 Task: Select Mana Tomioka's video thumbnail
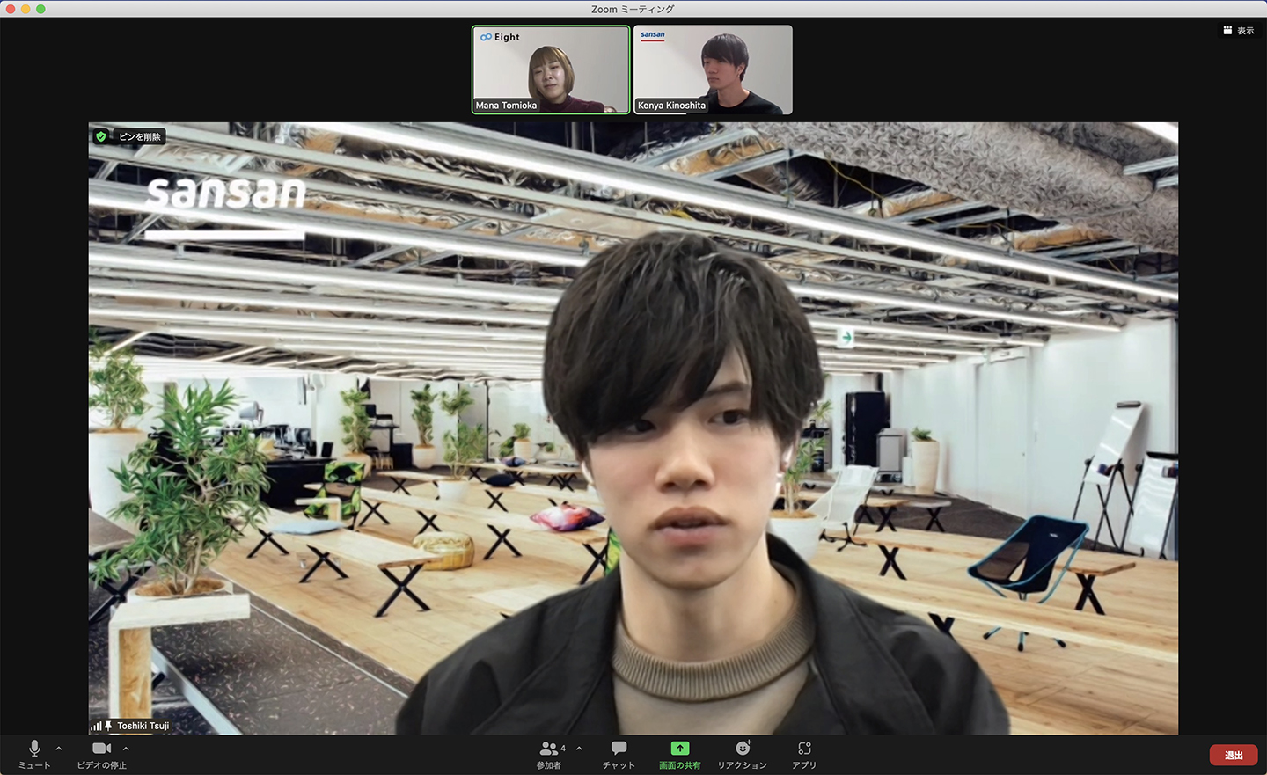(x=551, y=69)
